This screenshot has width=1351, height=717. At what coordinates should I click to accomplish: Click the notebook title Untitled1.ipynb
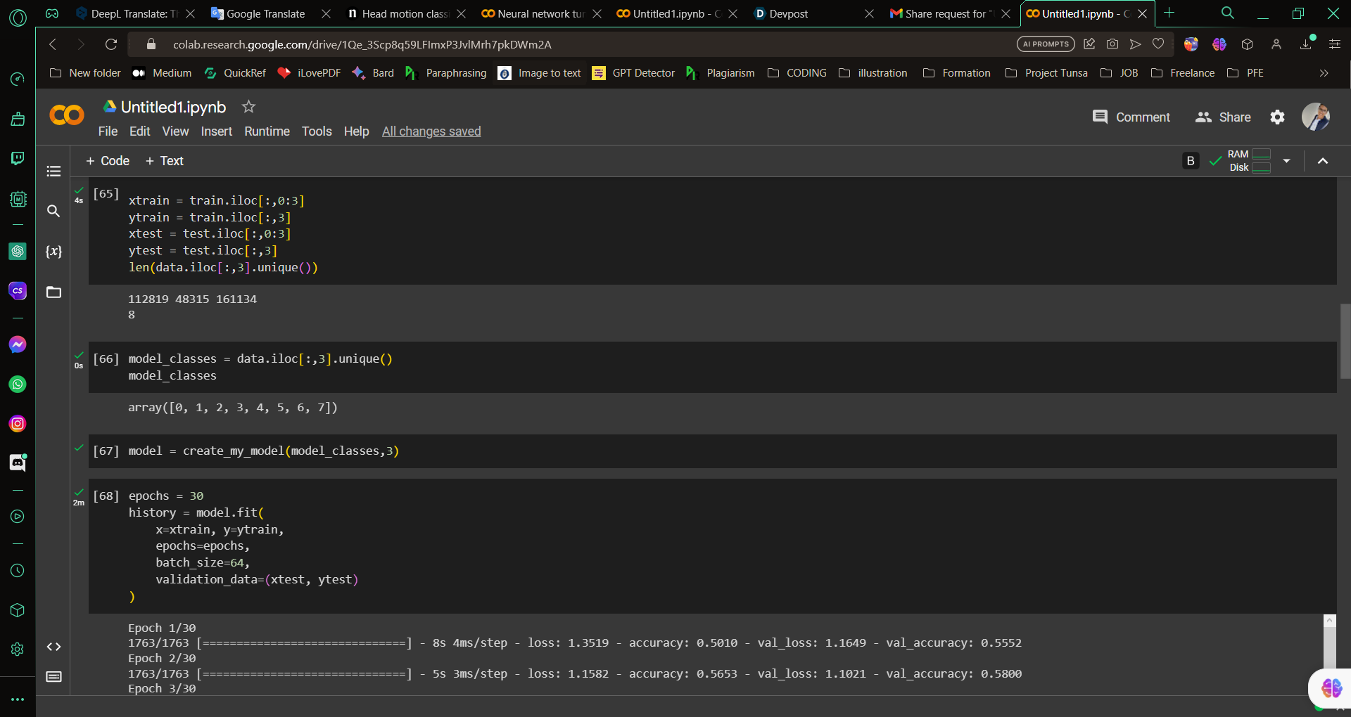coord(173,107)
